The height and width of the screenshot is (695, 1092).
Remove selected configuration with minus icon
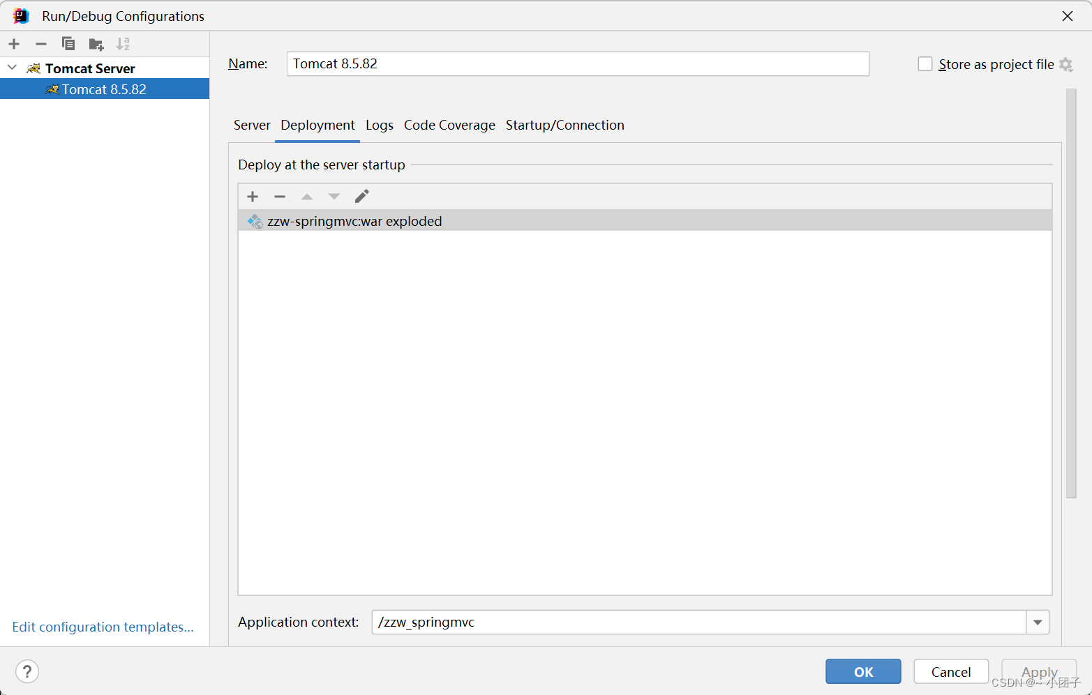tap(41, 44)
